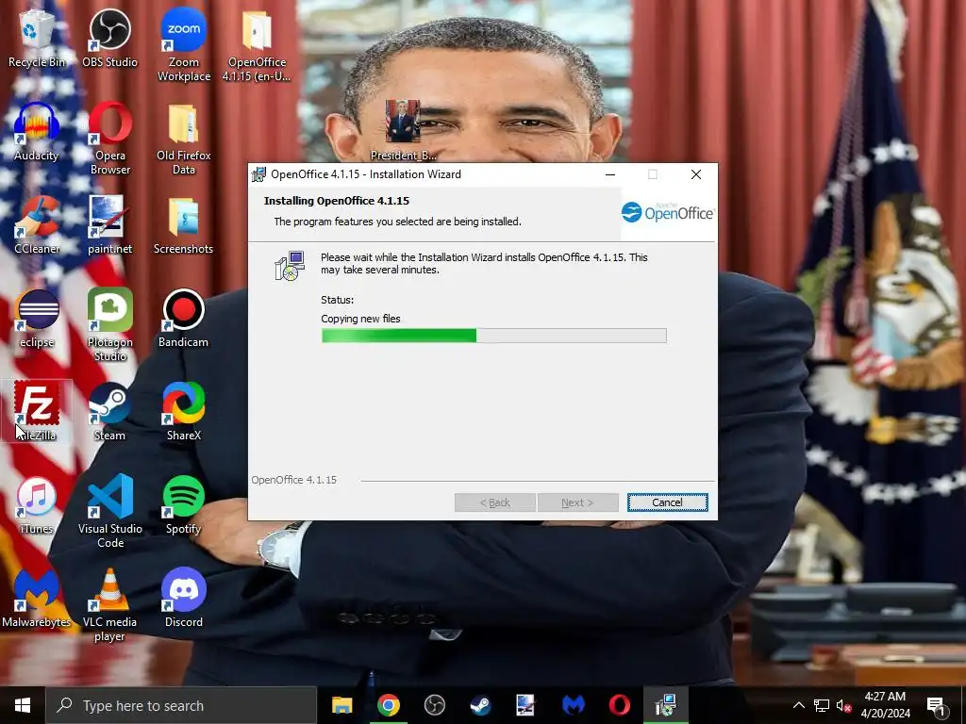Minimize the Installation Wizard window
Viewport: 966px width, 724px height.
click(610, 174)
